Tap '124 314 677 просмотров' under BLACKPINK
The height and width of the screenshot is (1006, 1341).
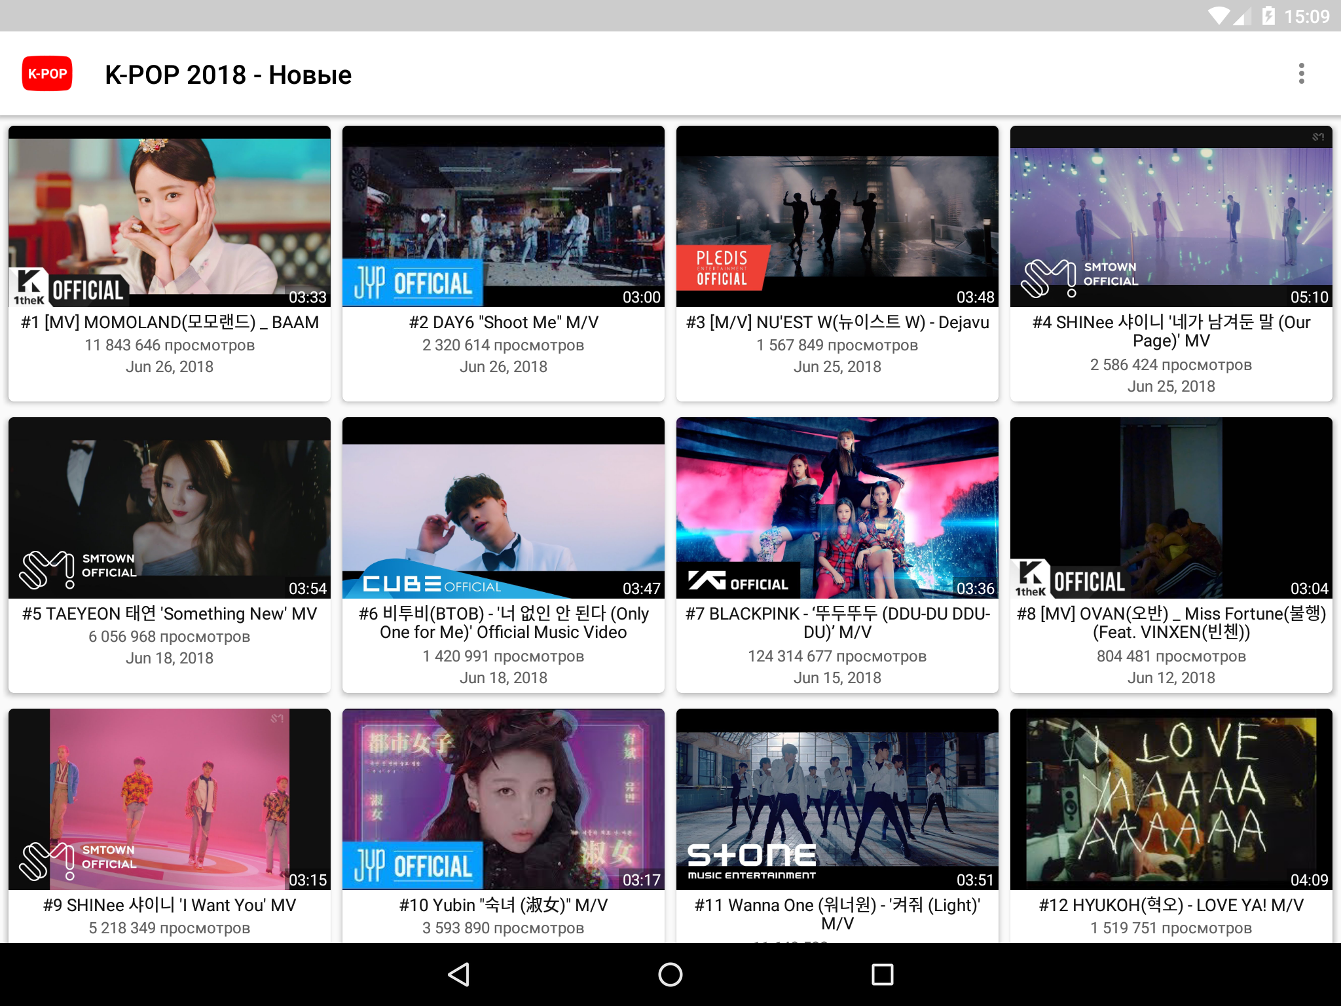coord(837,656)
